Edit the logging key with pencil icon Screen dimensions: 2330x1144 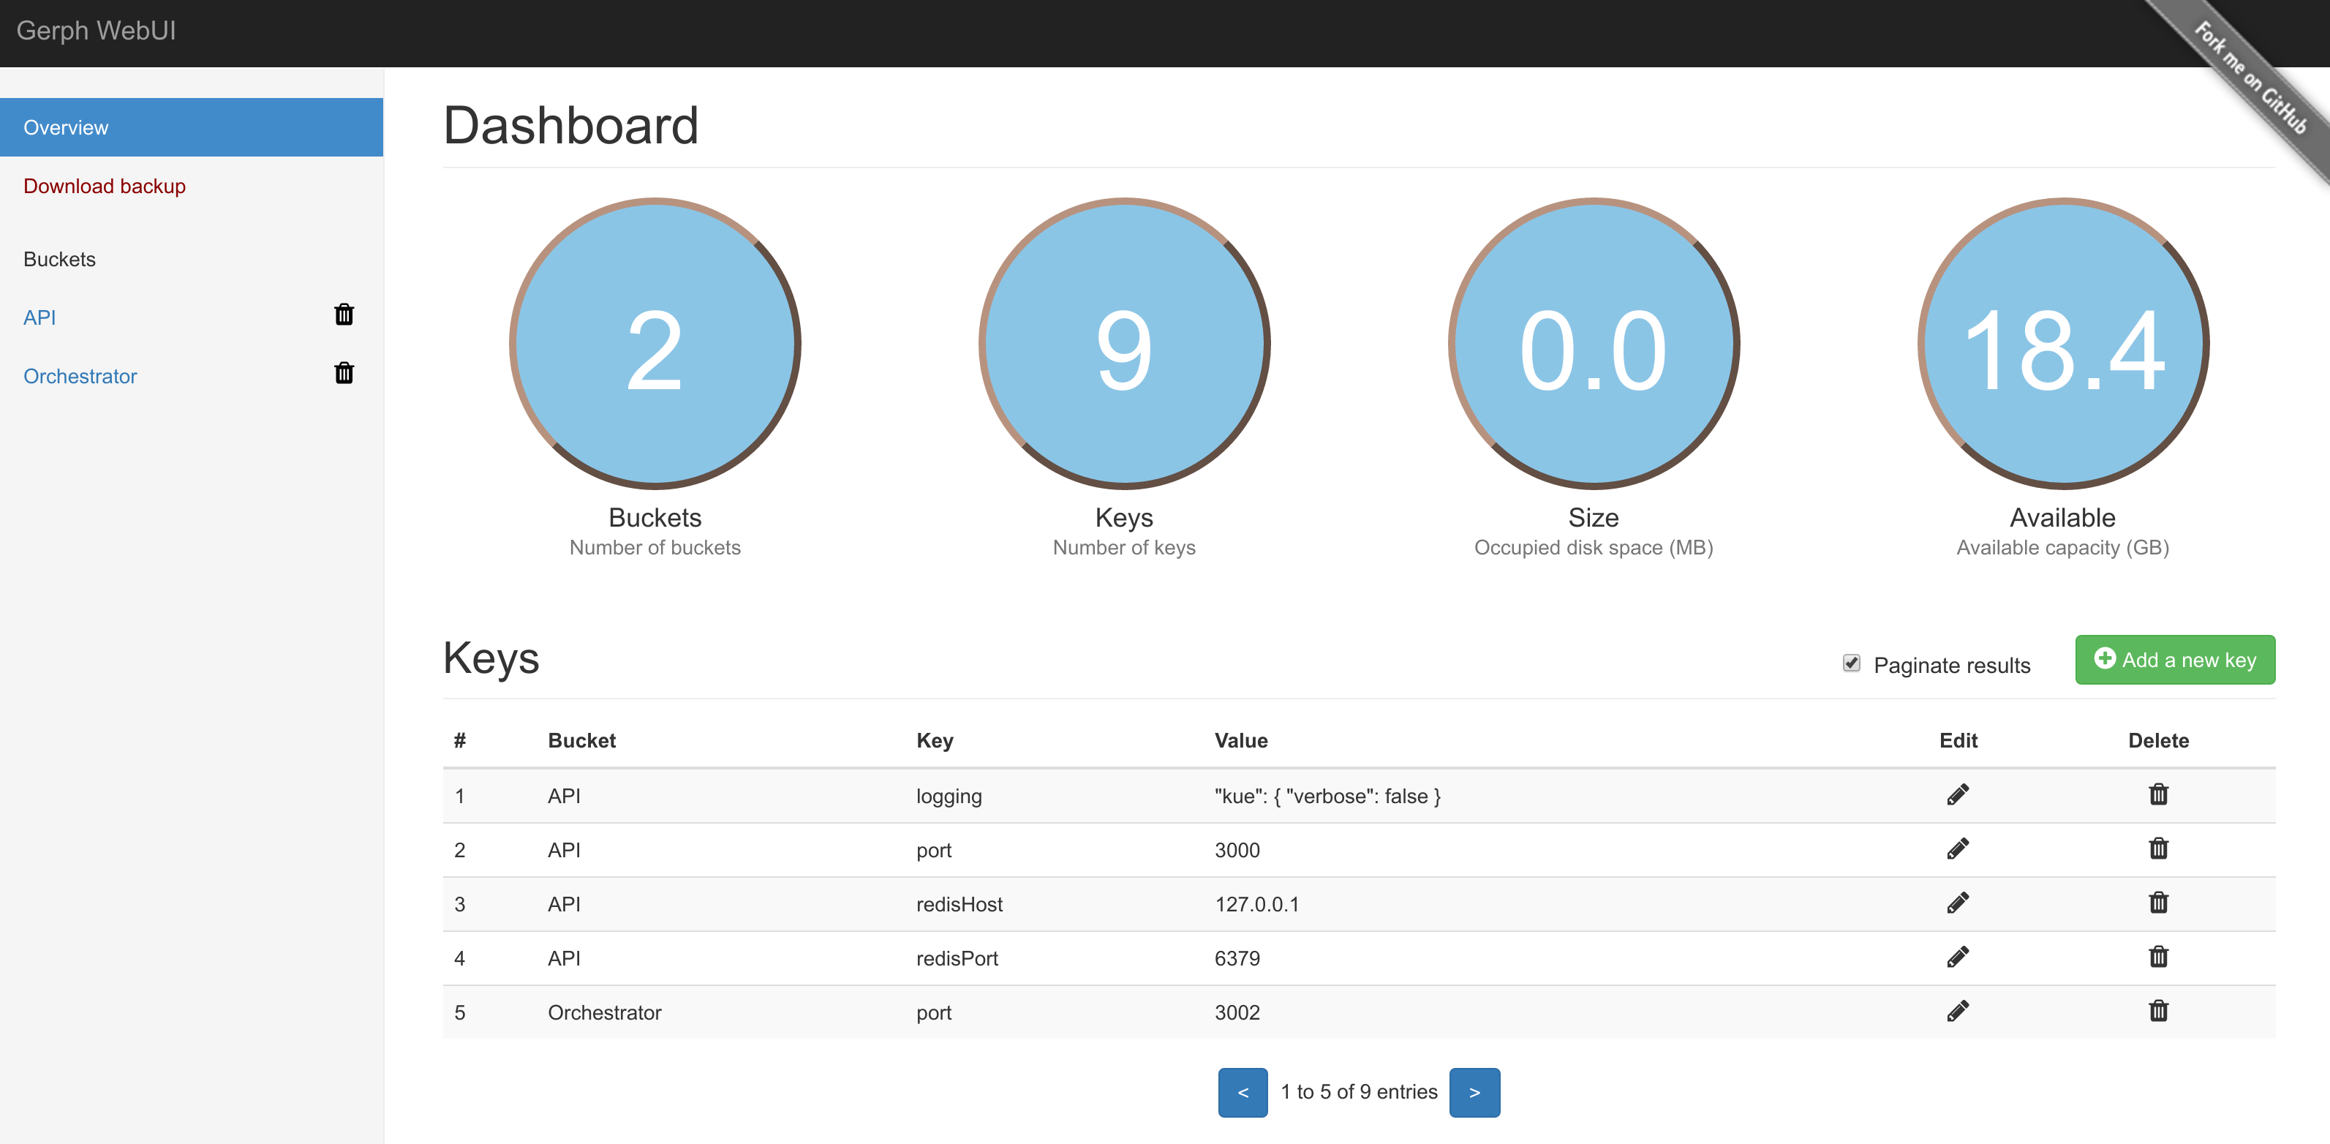pyautogui.click(x=1957, y=795)
